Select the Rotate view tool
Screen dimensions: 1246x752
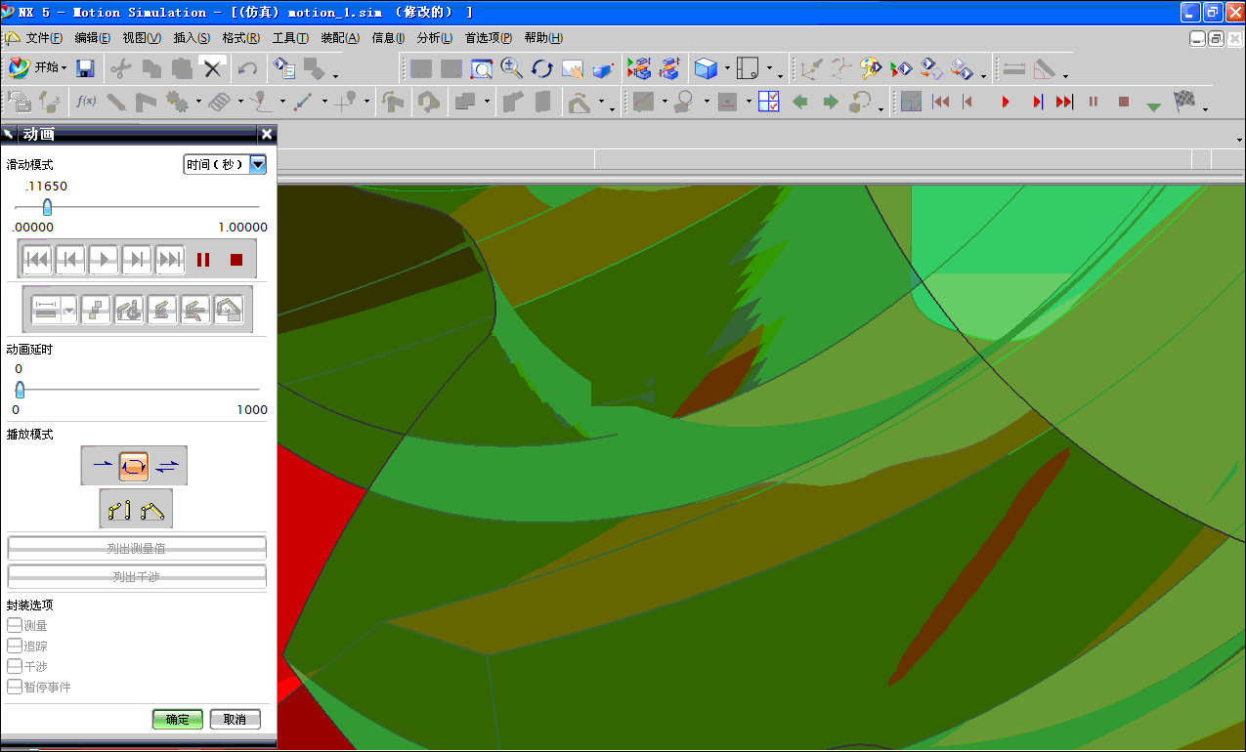point(541,68)
